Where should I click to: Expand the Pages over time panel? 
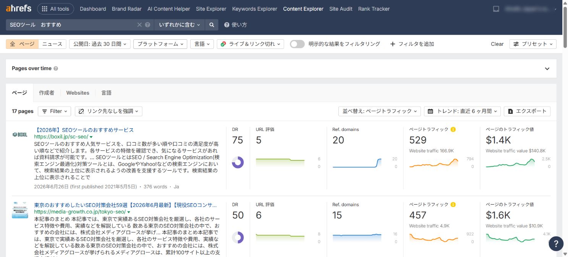point(547,69)
